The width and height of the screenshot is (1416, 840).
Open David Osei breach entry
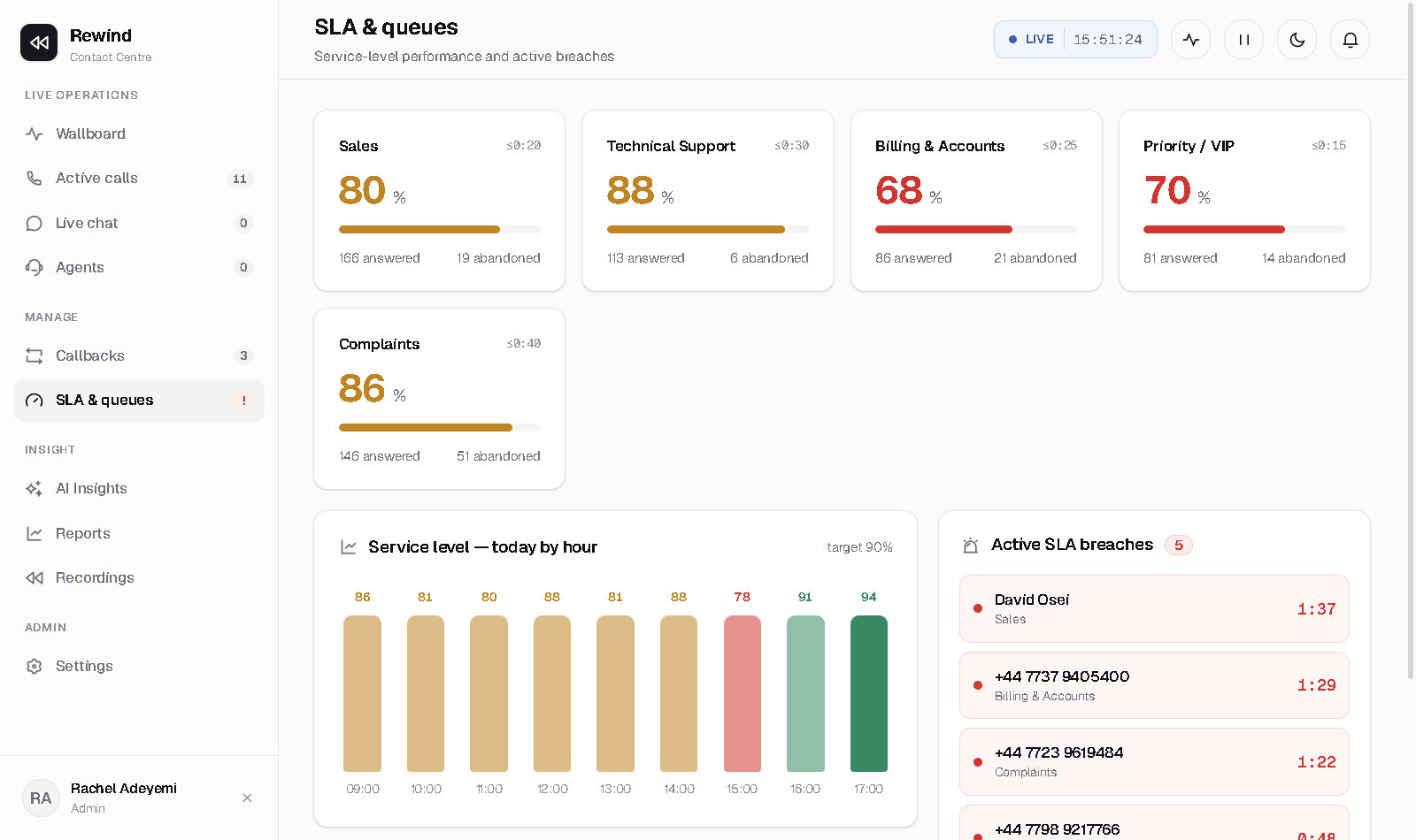tap(1154, 609)
